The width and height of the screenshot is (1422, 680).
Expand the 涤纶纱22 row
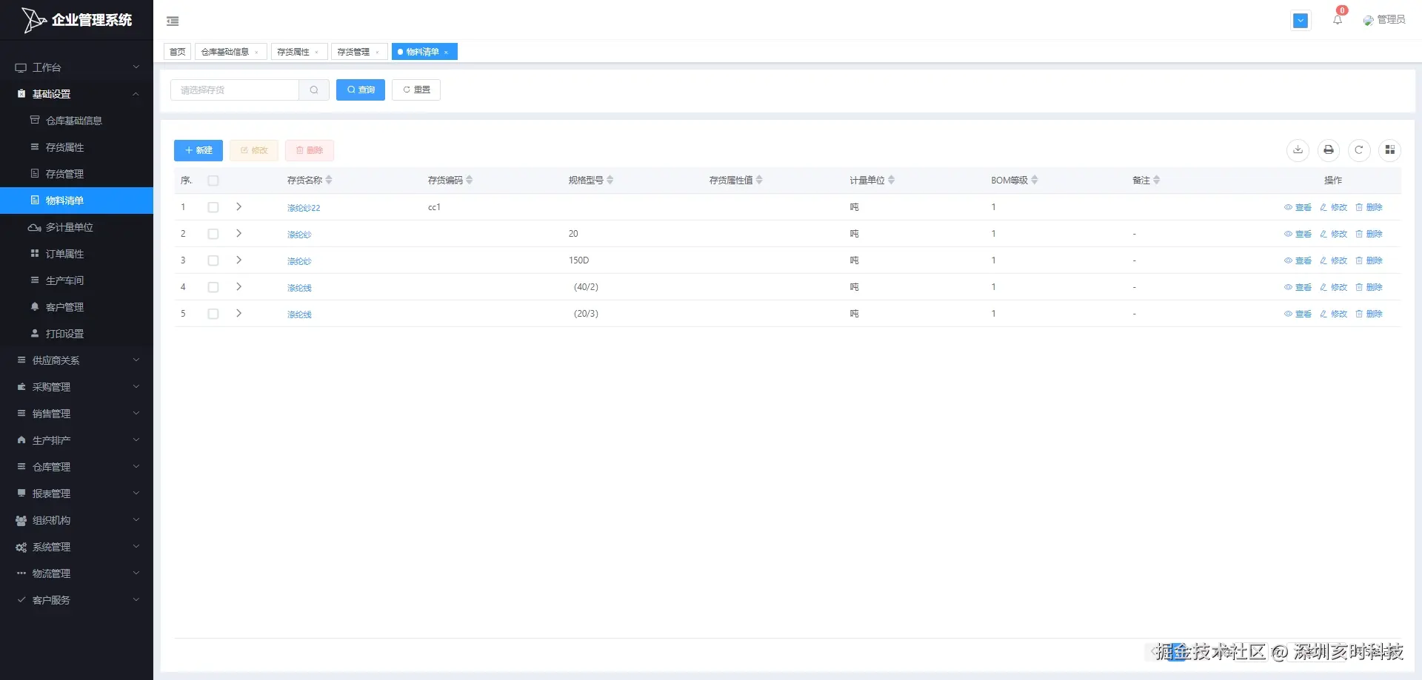[238, 207]
